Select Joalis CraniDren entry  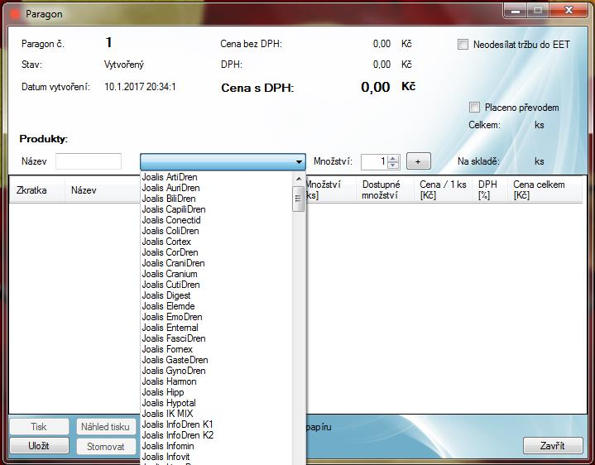pyautogui.click(x=216, y=263)
